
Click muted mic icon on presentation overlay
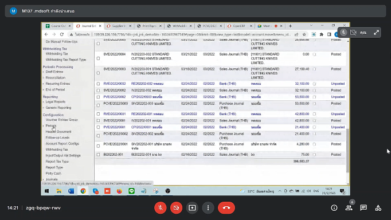pyautogui.click(x=343, y=33)
